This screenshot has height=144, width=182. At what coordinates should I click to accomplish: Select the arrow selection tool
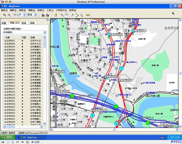tap(82, 15)
